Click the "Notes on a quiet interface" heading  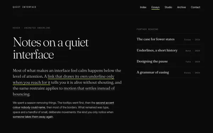pos(51,48)
